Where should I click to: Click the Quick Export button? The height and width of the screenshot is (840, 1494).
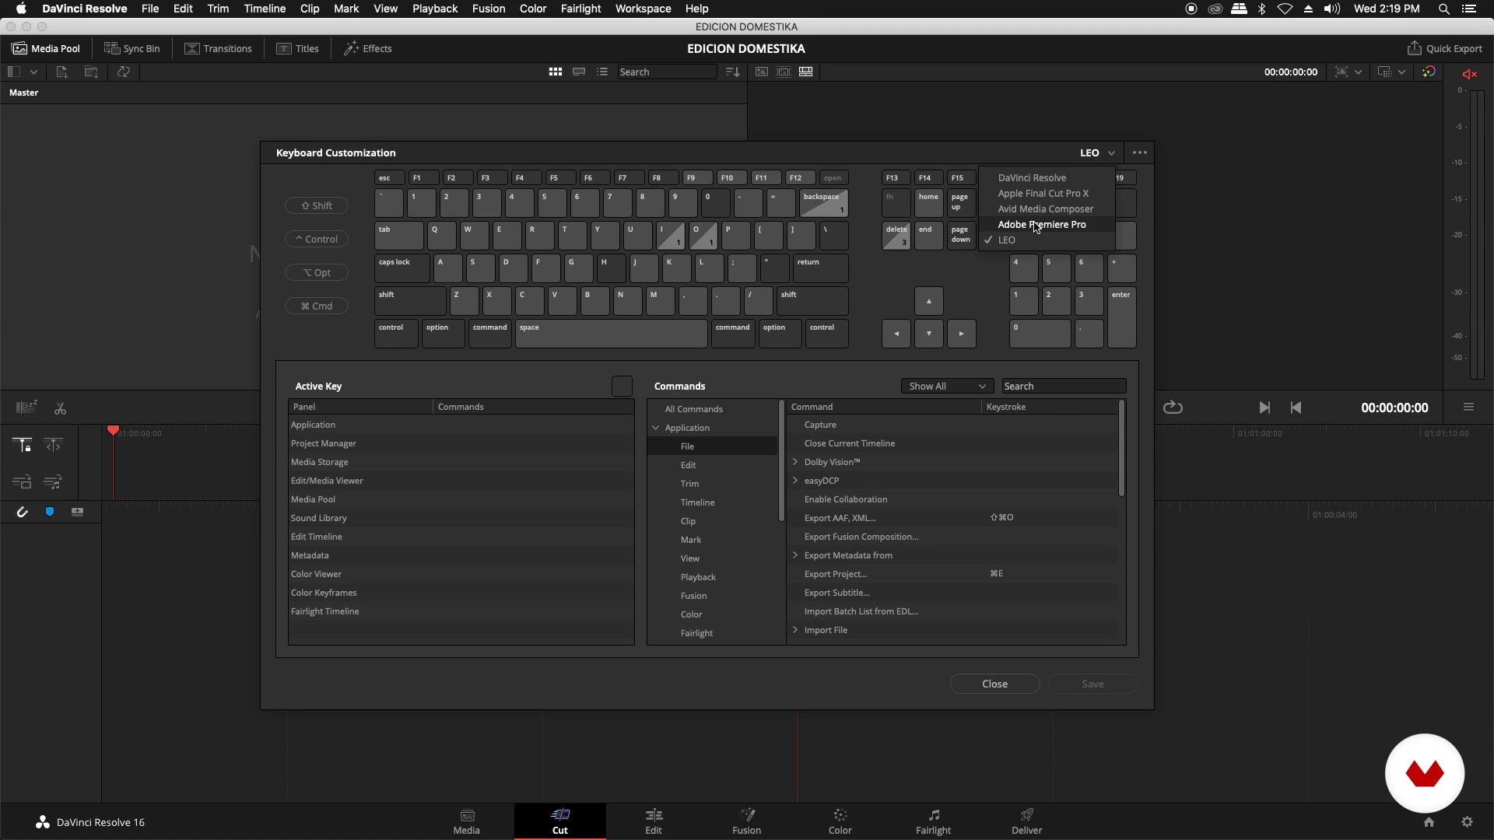(1445, 48)
